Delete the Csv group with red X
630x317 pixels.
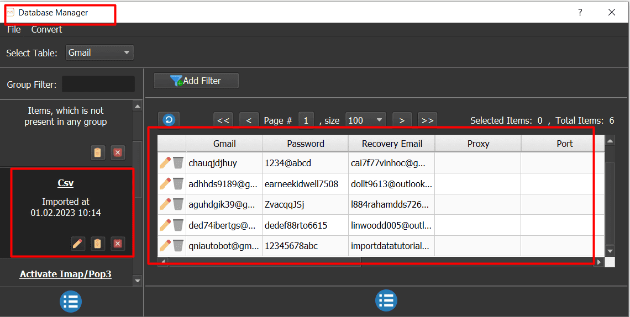coord(117,244)
